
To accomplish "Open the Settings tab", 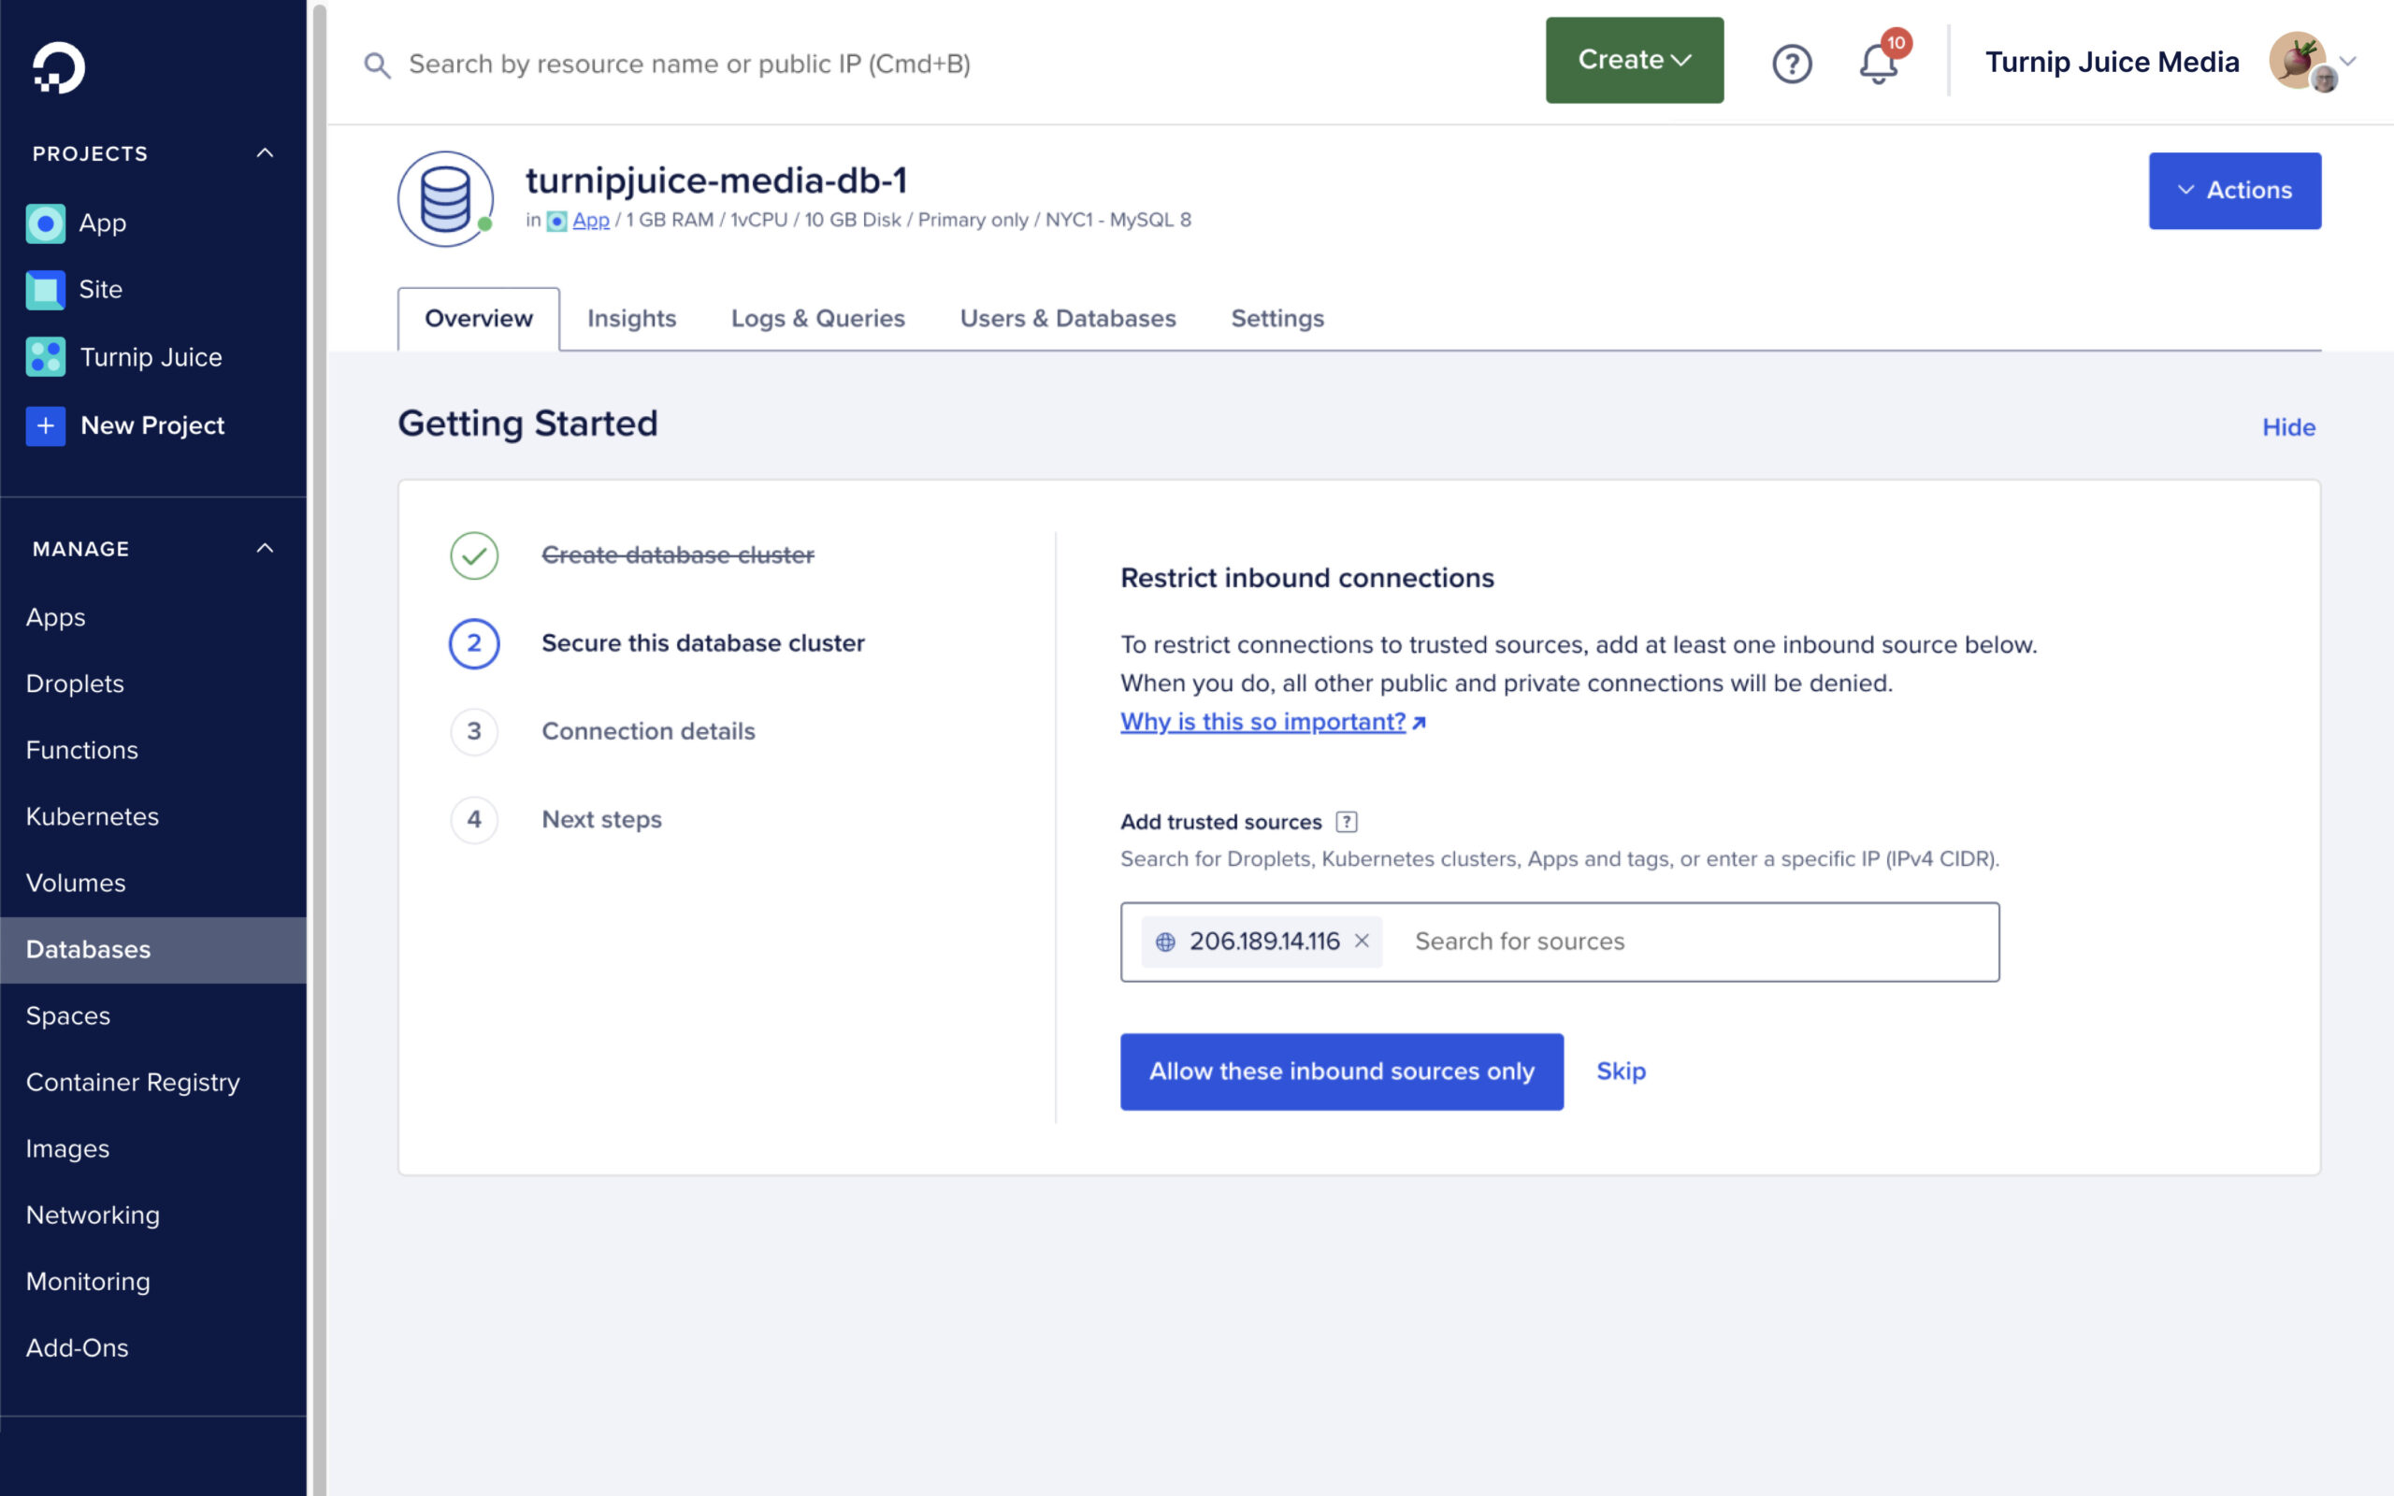I will (x=1276, y=319).
